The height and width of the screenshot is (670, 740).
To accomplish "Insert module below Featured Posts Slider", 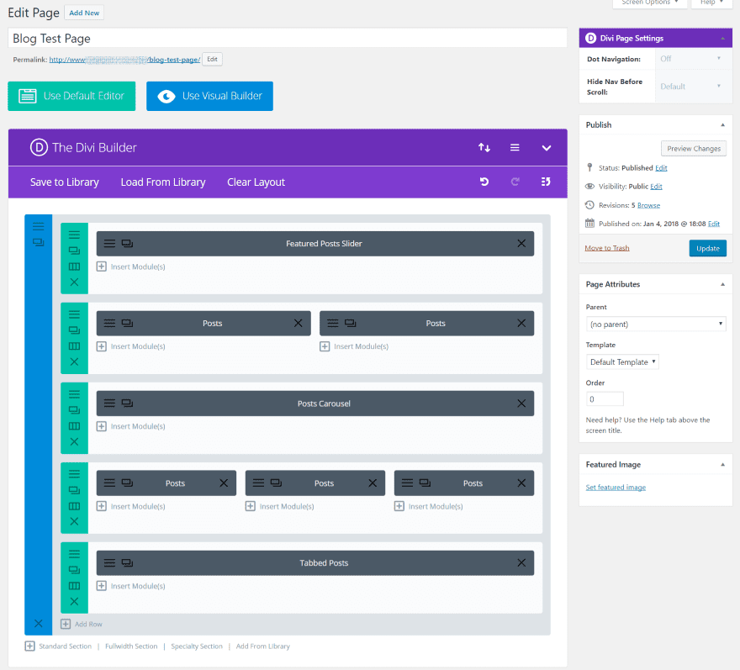I will pos(131,266).
